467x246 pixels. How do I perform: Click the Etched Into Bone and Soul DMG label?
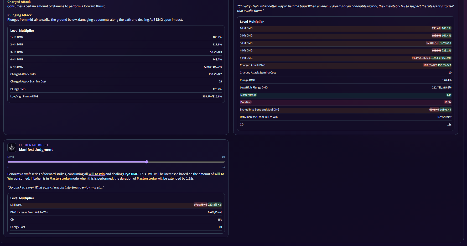pos(260,110)
